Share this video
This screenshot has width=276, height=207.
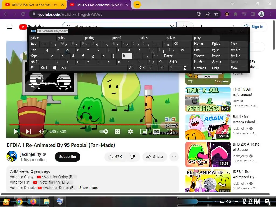point(154,157)
